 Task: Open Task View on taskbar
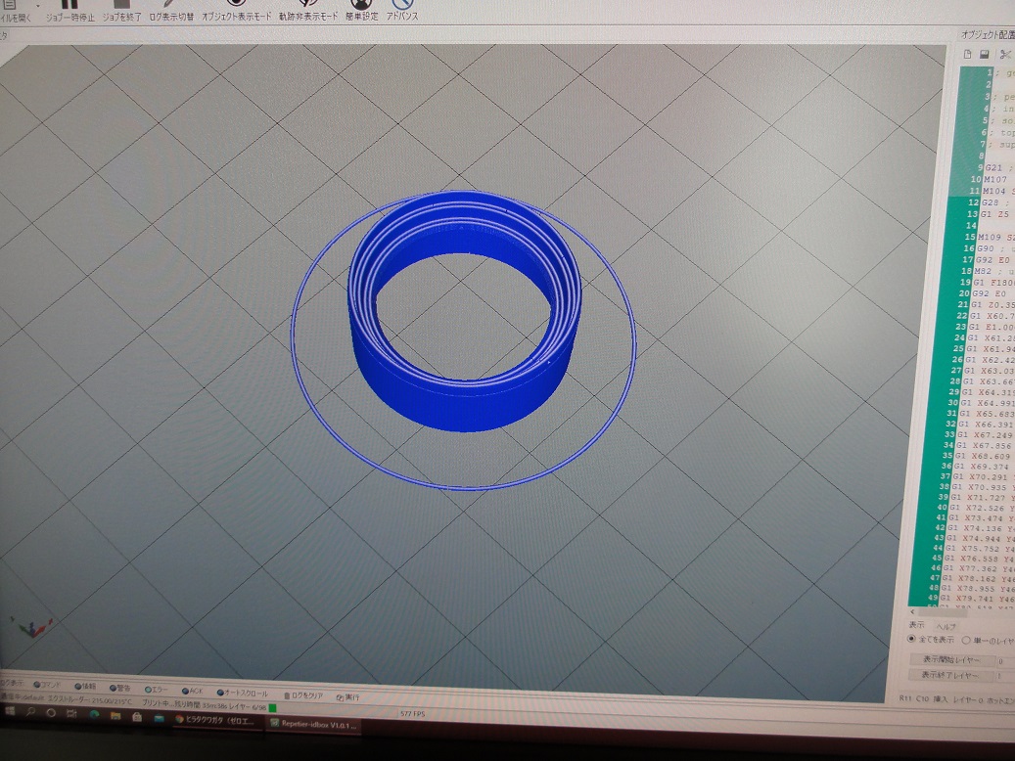tap(71, 714)
